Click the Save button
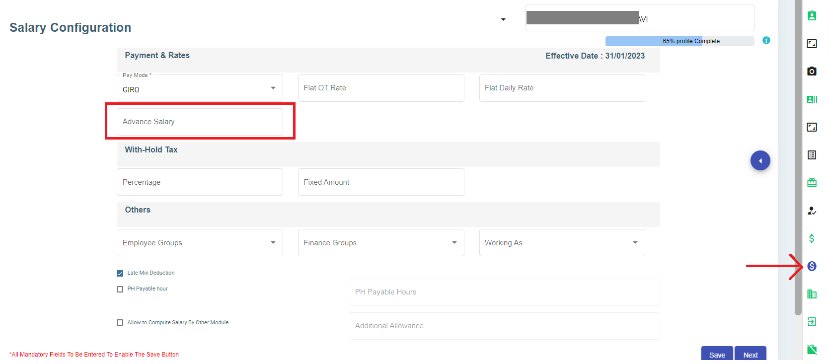 pyautogui.click(x=717, y=355)
